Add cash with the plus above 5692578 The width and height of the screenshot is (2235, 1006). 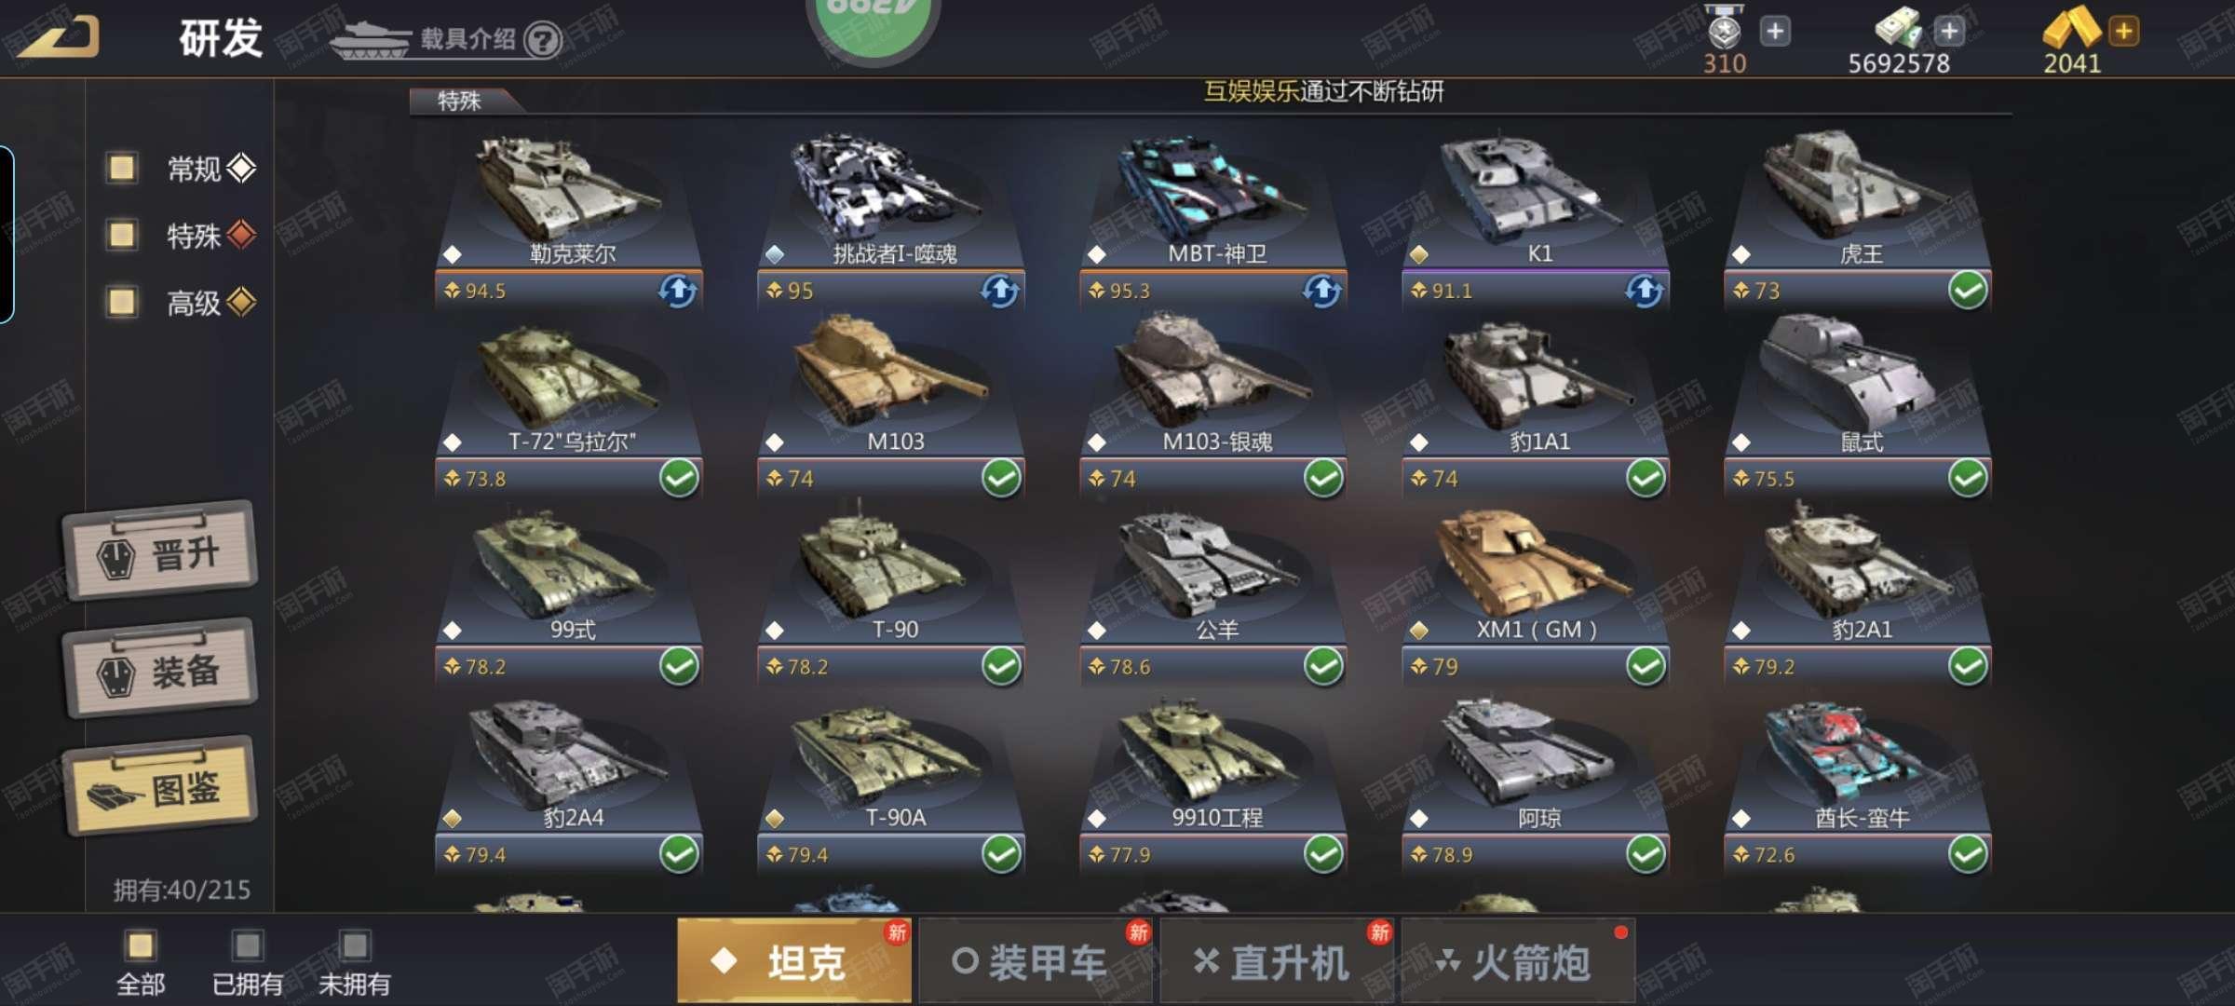click(1948, 31)
